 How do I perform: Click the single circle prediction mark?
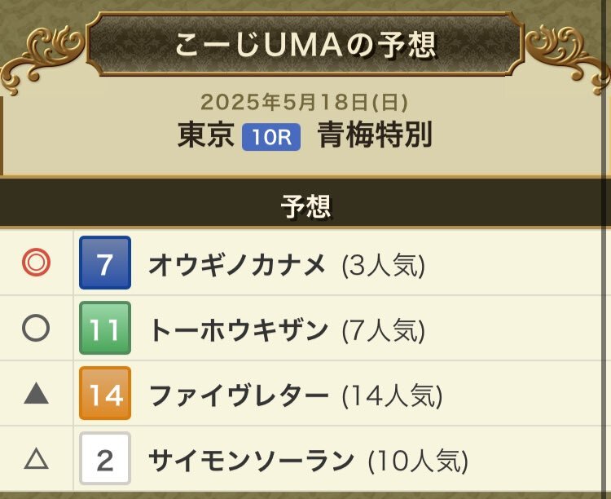(36, 328)
